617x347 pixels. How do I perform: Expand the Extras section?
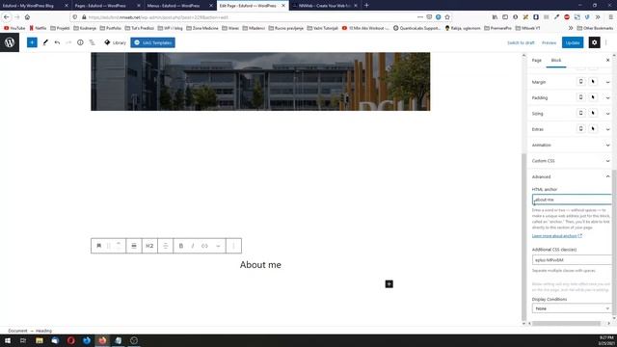coord(608,129)
